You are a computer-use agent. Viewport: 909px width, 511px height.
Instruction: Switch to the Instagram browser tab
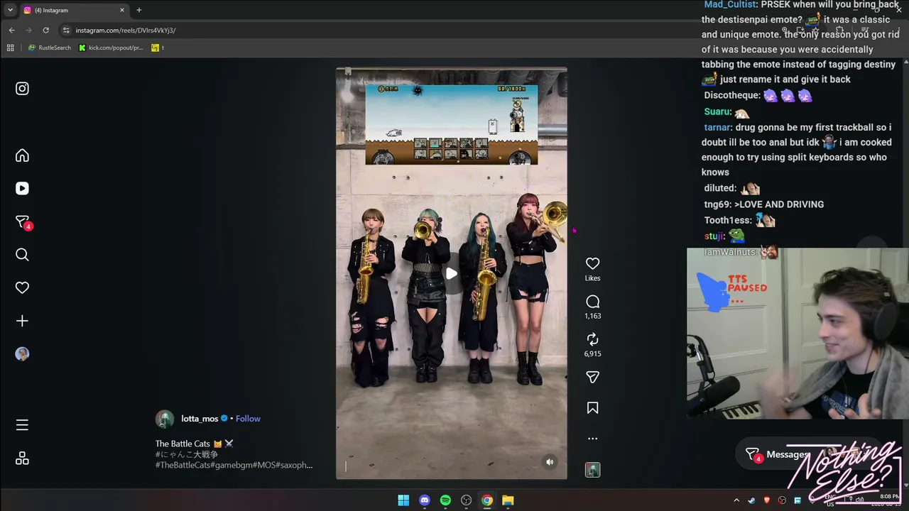[x=74, y=10]
